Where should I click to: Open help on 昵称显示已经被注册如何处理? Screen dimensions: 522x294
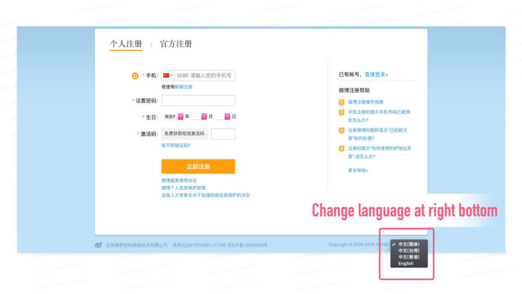point(378,134)
